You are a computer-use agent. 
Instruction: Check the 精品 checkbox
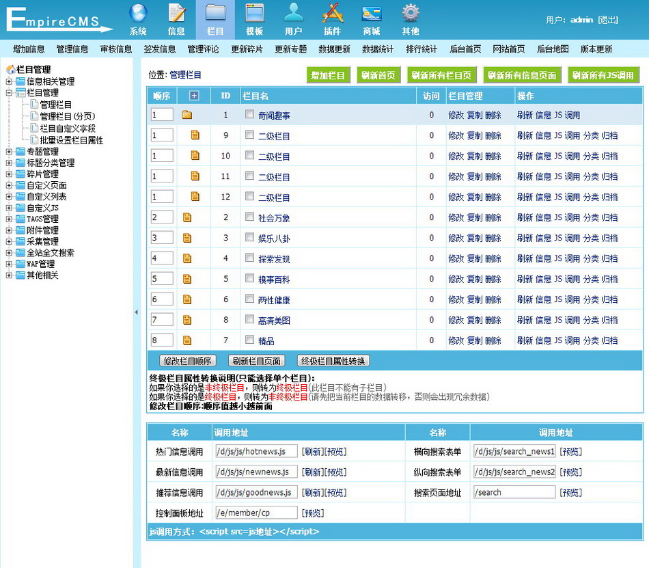pyautogui.click(x=249, y=340)
